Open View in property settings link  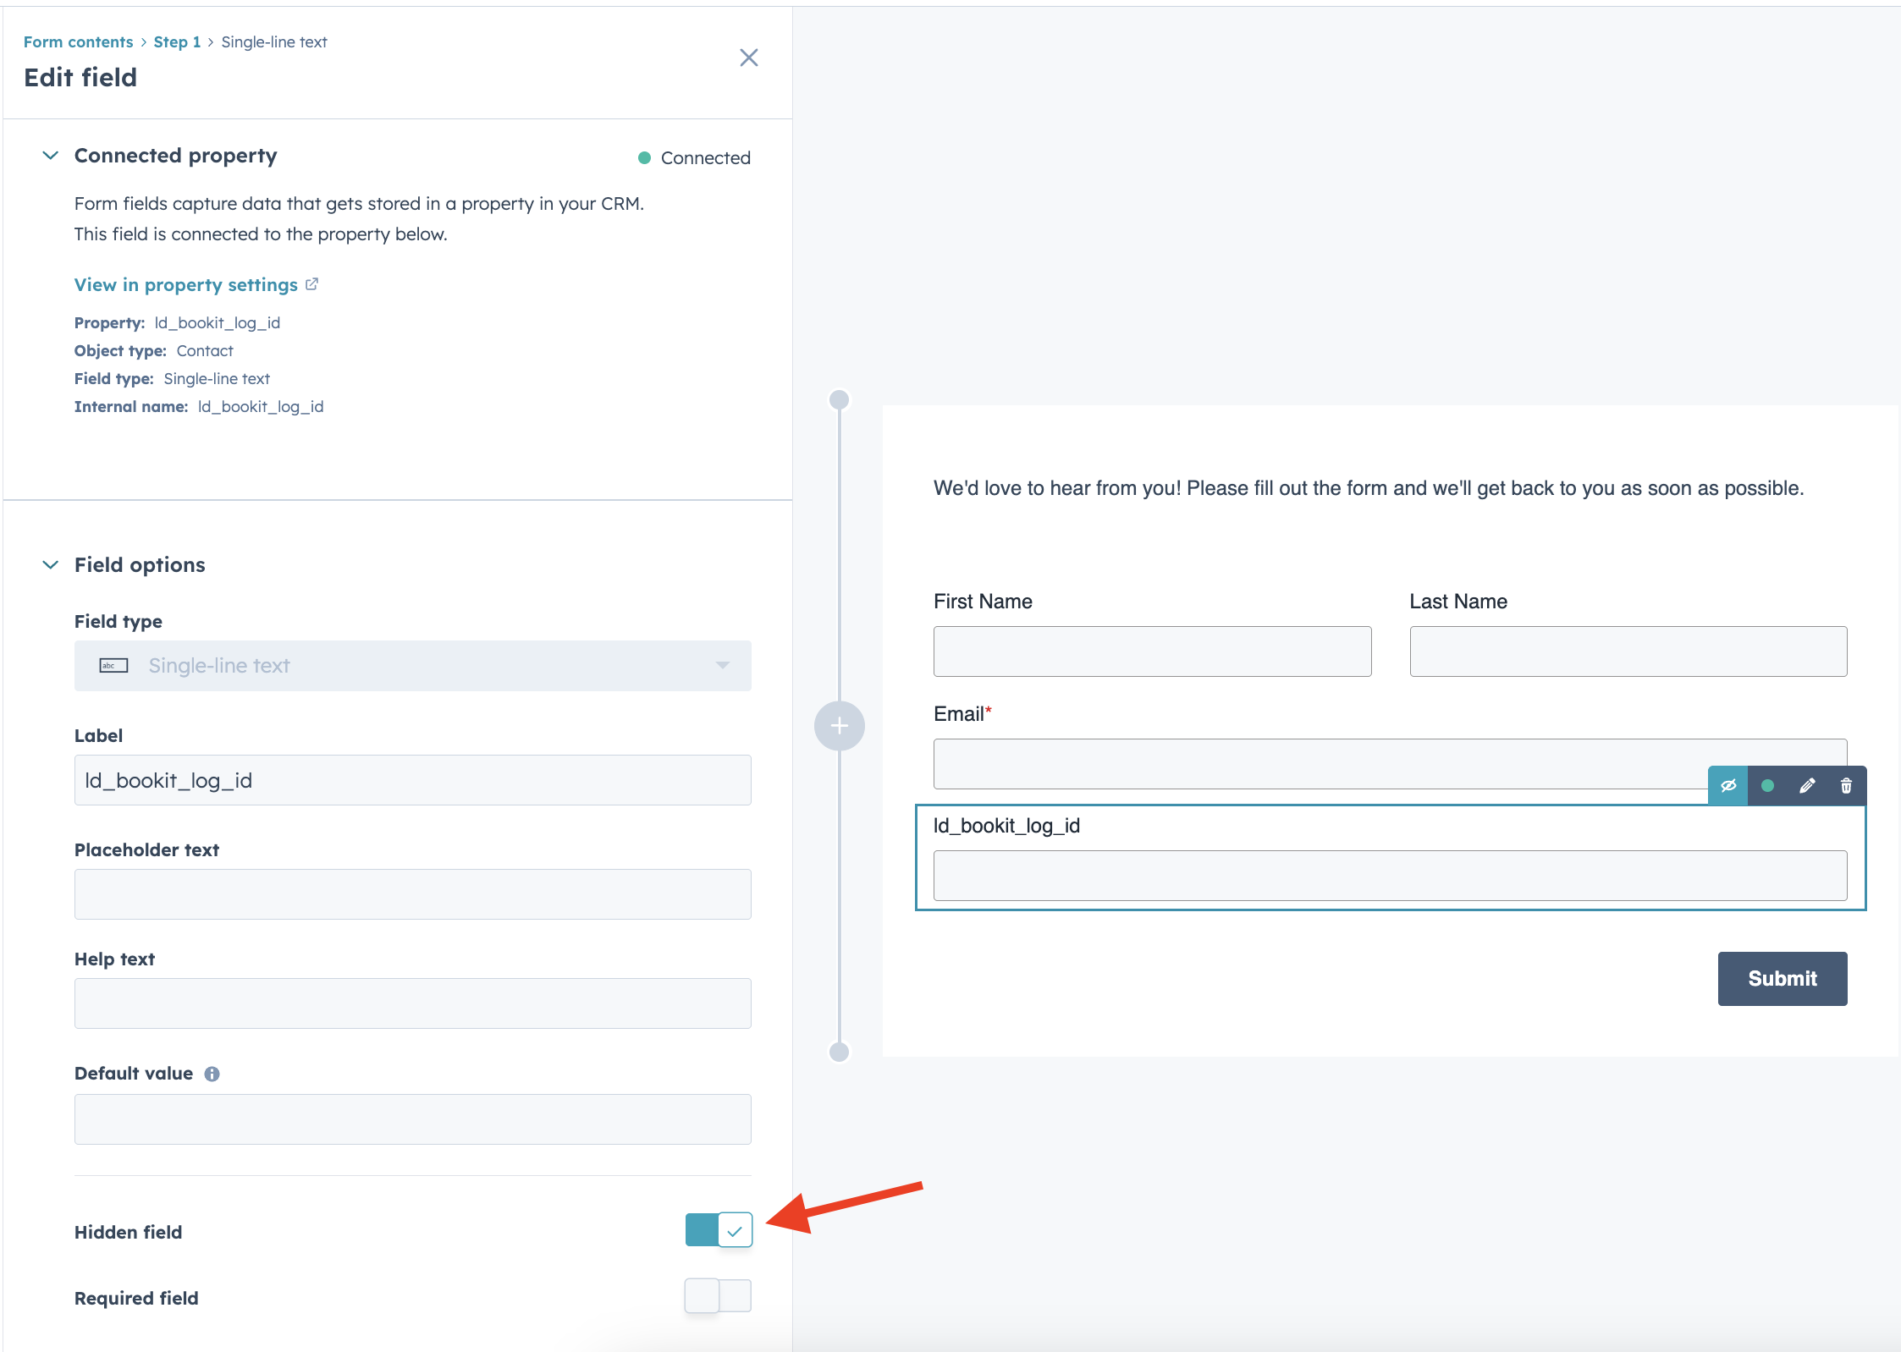(185, 285)
